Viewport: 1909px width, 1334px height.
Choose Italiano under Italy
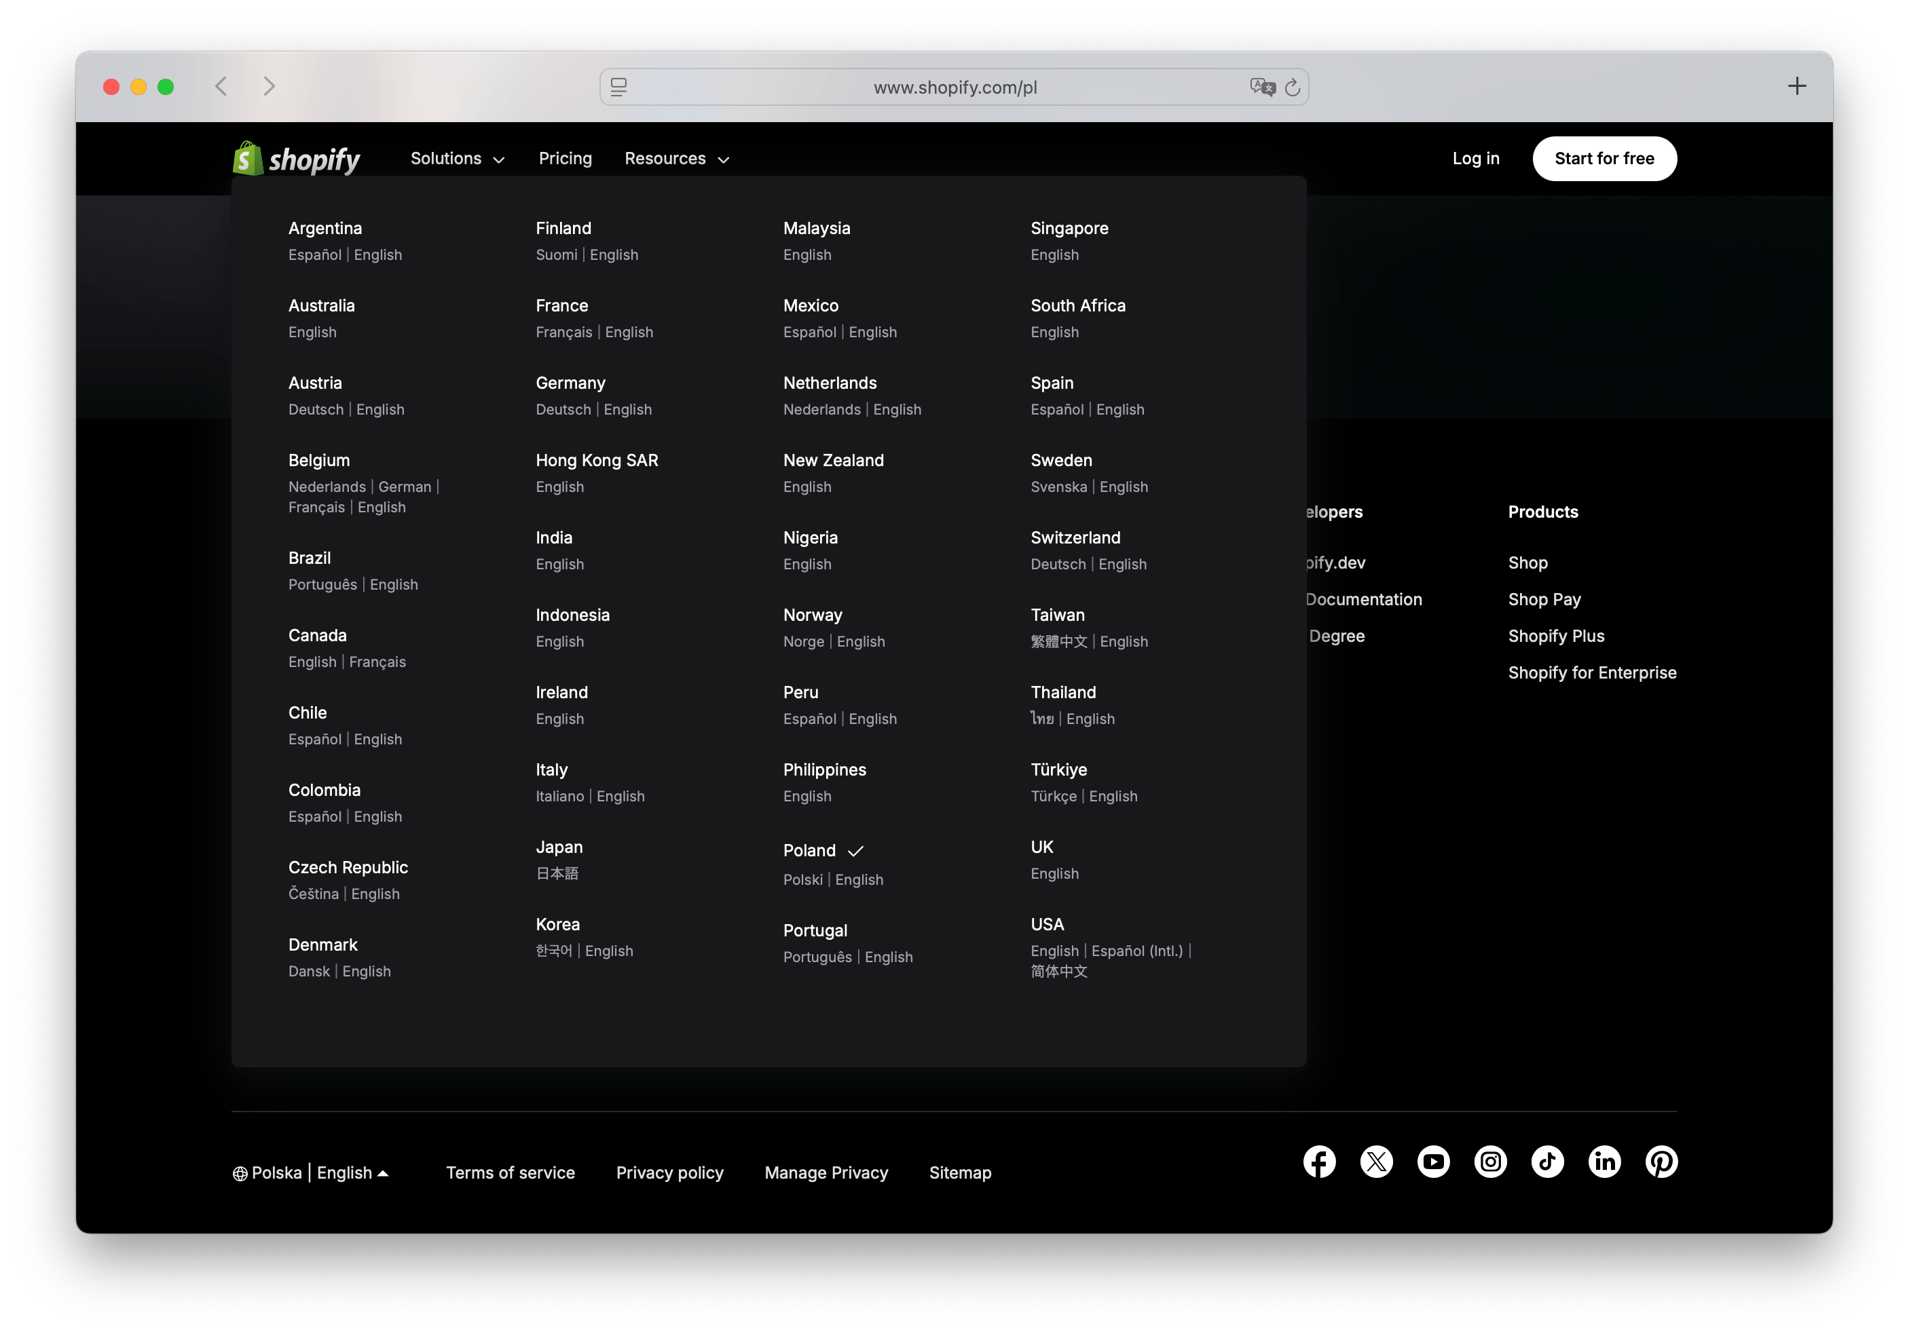(x=559, y=796)
